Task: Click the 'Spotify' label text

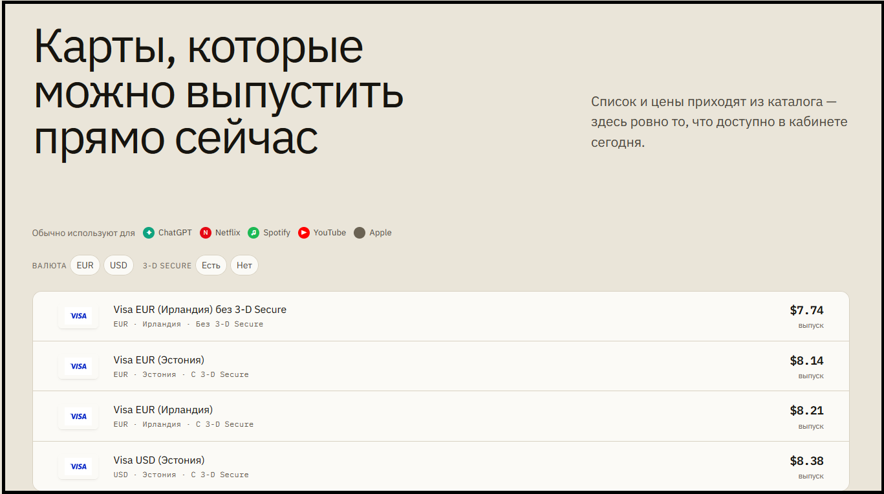Action: 277,233
